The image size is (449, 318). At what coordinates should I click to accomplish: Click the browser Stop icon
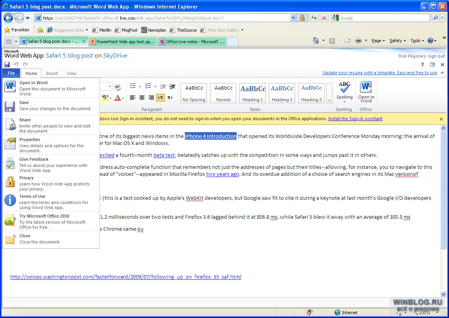[324, 18]
